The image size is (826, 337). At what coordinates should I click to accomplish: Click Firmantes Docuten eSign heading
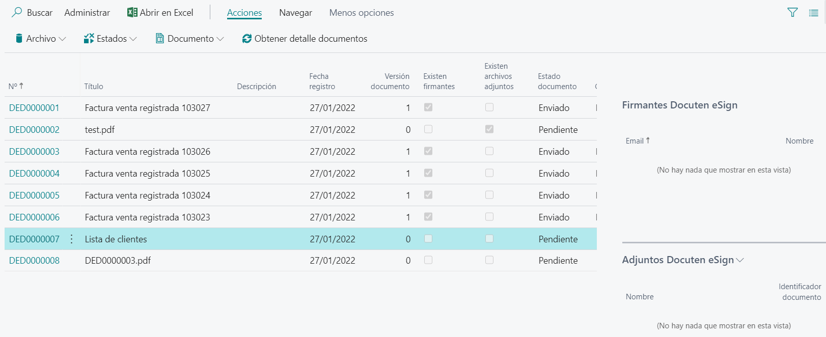coord(680,105)
